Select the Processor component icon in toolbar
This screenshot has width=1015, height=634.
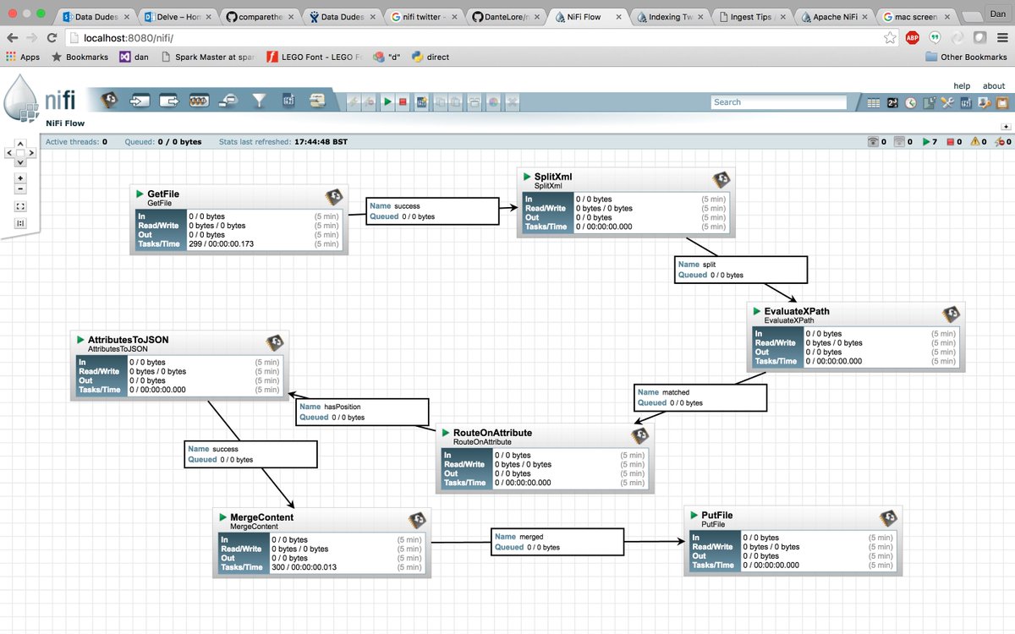pyautogui.click(x=108, y=101)
